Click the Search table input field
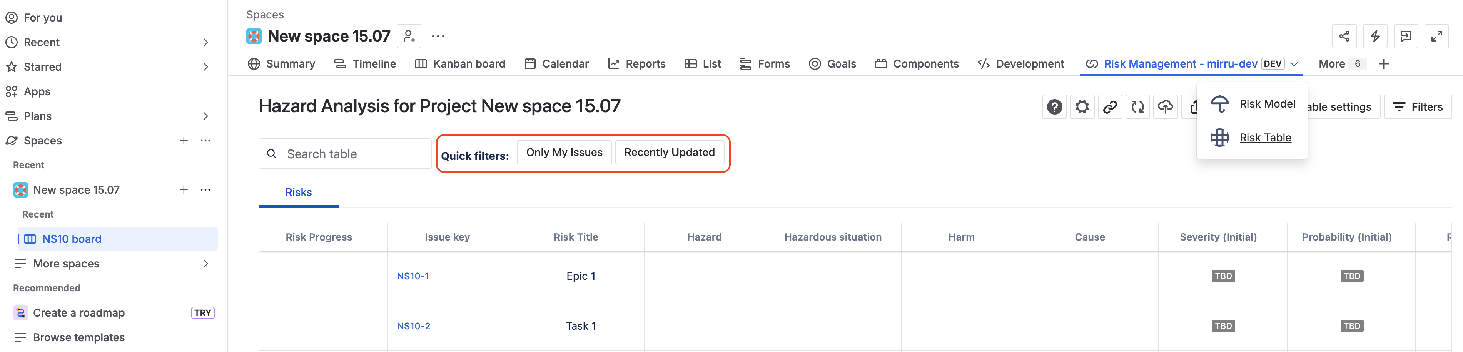This screenshot has height=352, width=1463. (x=345, y=154)
